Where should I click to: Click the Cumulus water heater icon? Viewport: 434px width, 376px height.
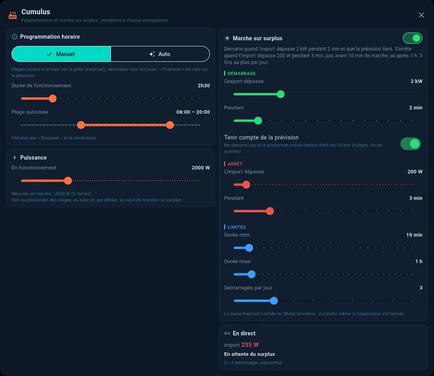pos(12,15)
